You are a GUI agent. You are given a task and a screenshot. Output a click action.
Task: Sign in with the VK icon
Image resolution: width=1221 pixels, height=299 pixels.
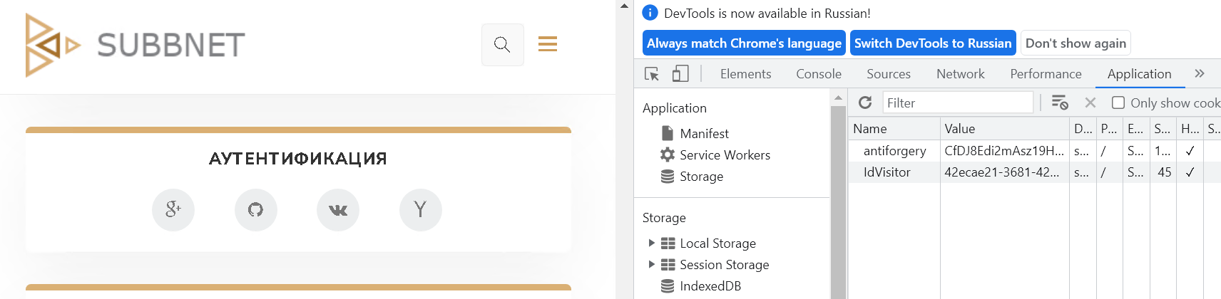click(x=338, y=210)
